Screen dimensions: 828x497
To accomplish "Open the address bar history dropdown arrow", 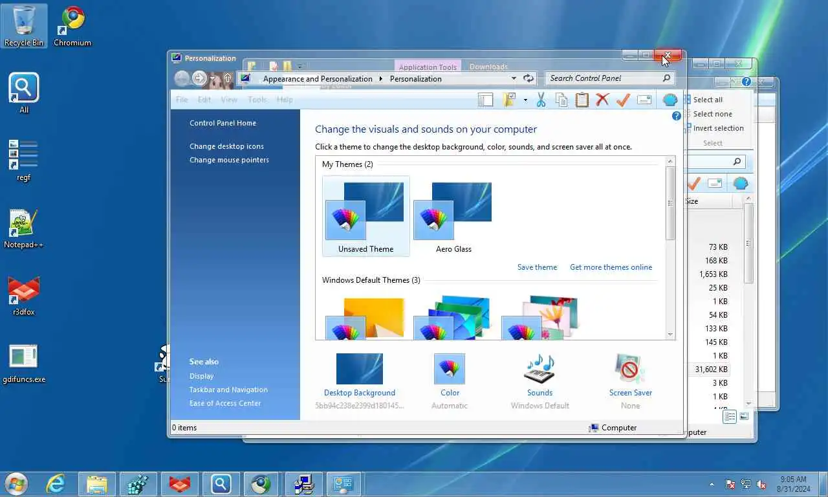I will tap(514, 78).
